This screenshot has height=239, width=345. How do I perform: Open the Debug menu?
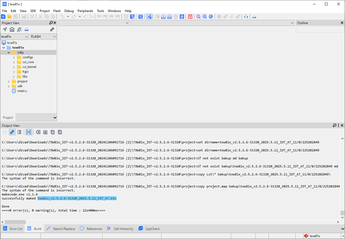[69, 11]
